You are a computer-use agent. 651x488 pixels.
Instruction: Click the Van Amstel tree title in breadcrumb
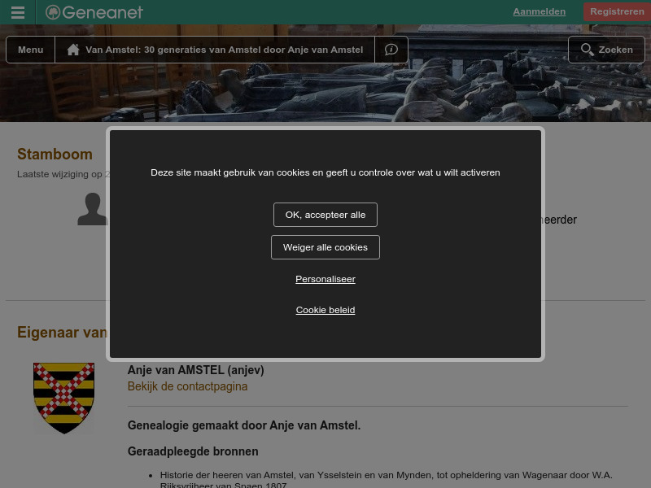point(224,49)
